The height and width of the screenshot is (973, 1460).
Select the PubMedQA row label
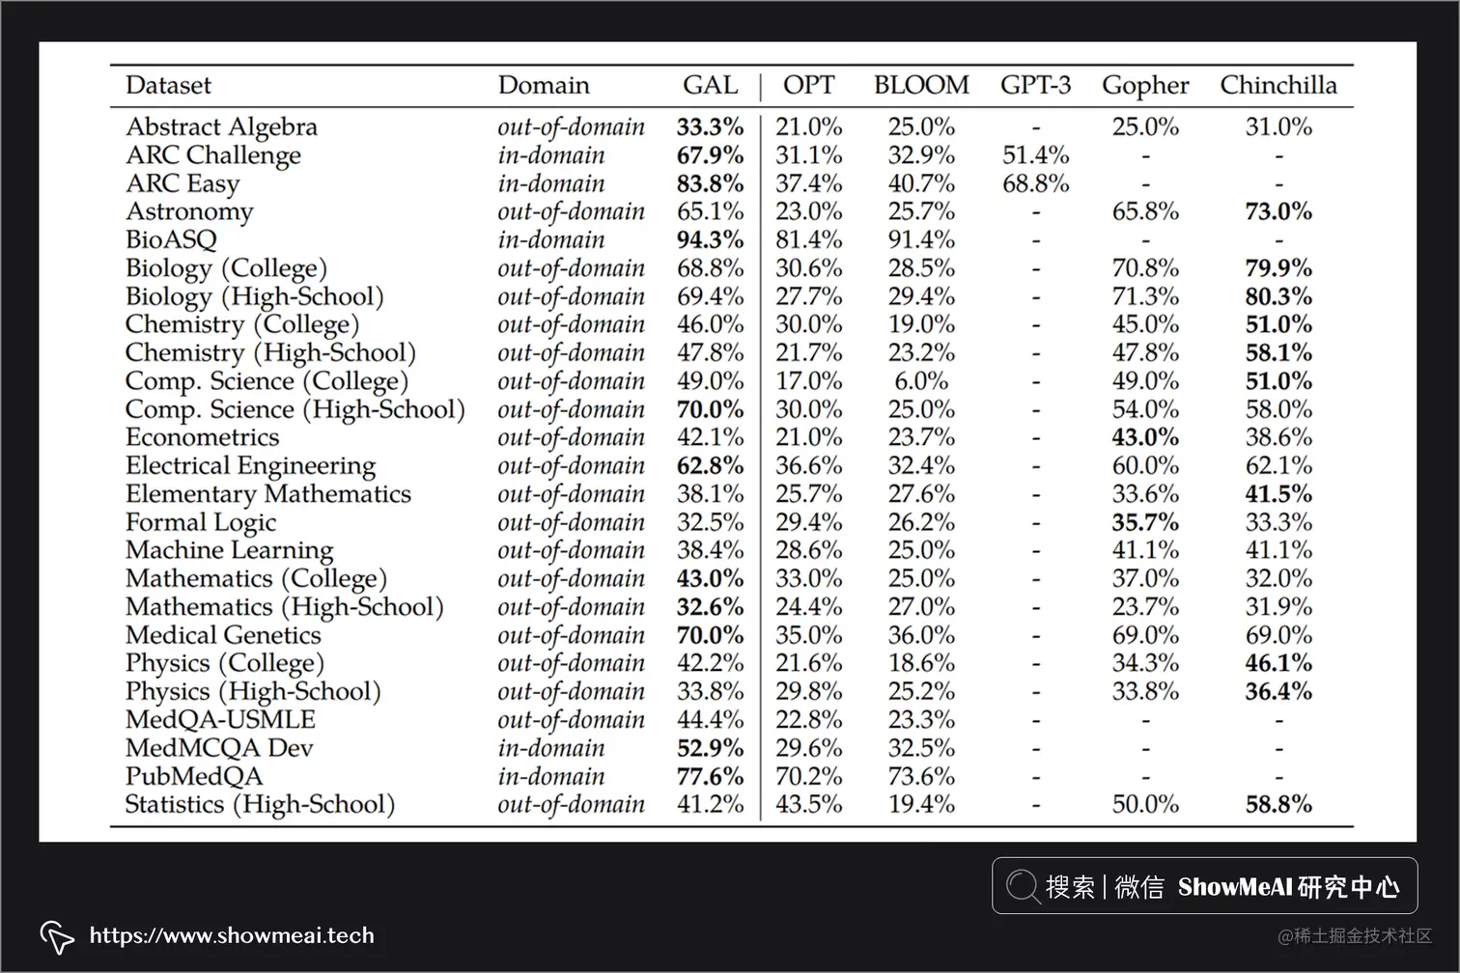point(193,776)
